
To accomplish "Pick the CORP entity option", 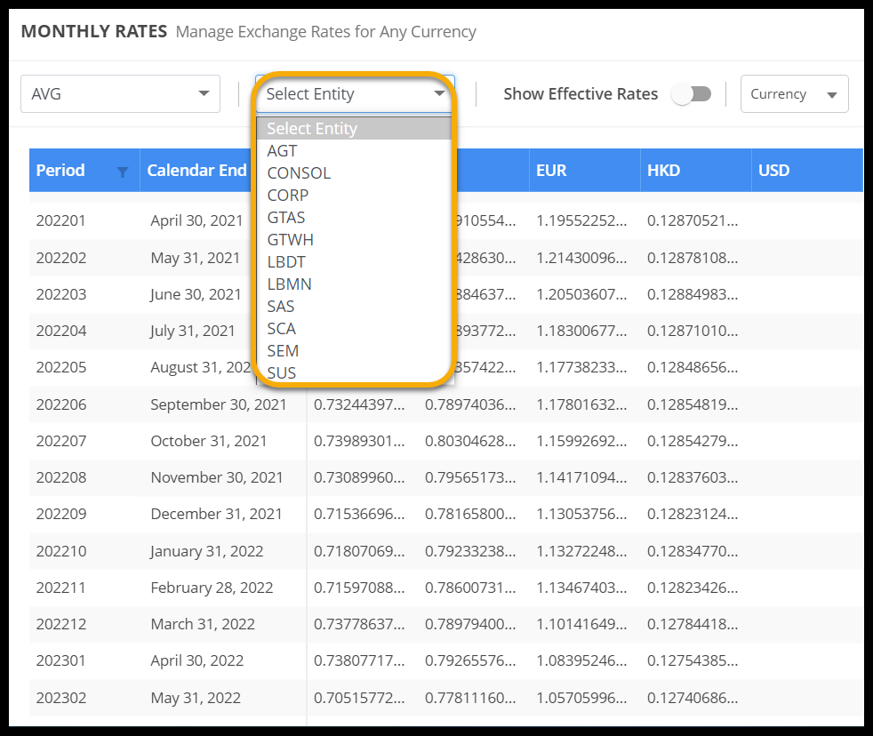I will (288, 196).
